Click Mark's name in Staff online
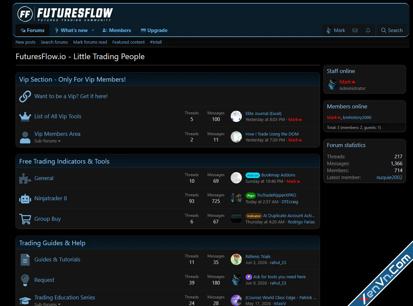 pos(345,82)
